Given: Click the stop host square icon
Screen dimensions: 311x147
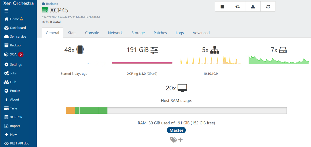Looking at the screenshot, I should pos(222,7).
